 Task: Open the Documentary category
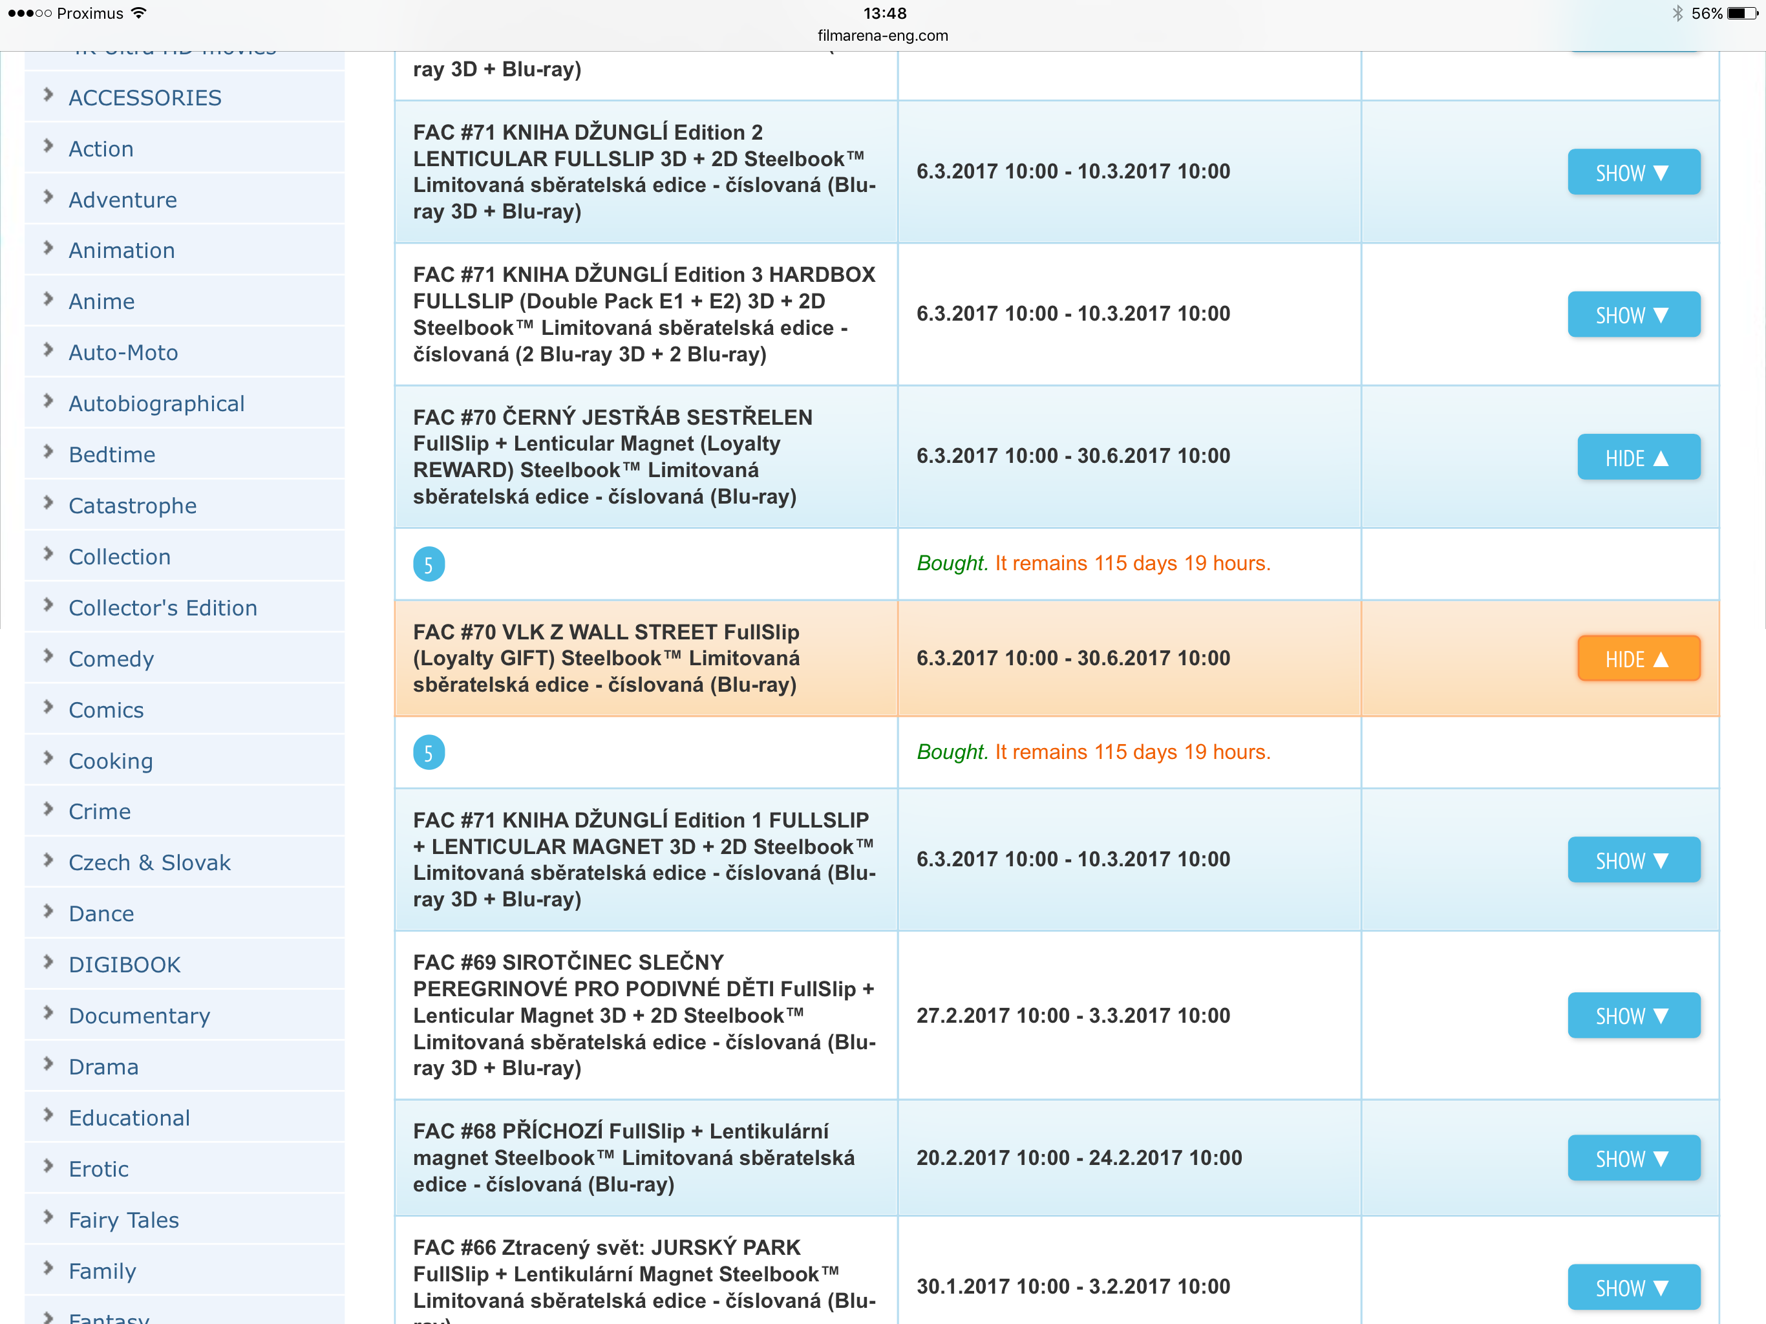click(140, 1016)
